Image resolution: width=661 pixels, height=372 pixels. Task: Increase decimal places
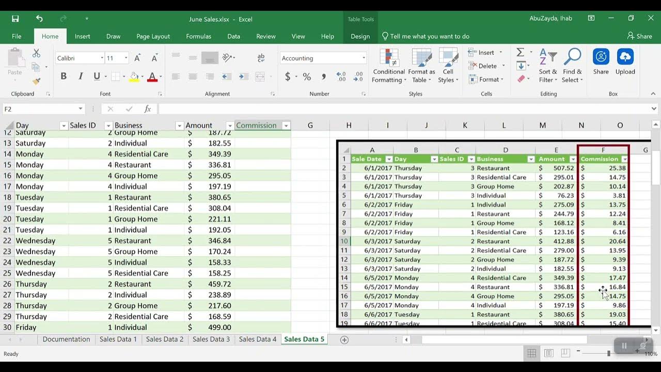pyautogui.click(x=341, y=76)
